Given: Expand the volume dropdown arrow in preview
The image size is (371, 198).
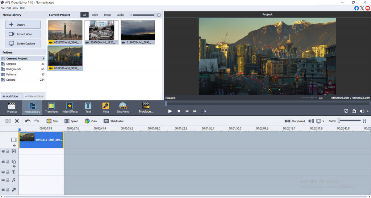Looking at the screenshot, I should [x=368, y=111].
